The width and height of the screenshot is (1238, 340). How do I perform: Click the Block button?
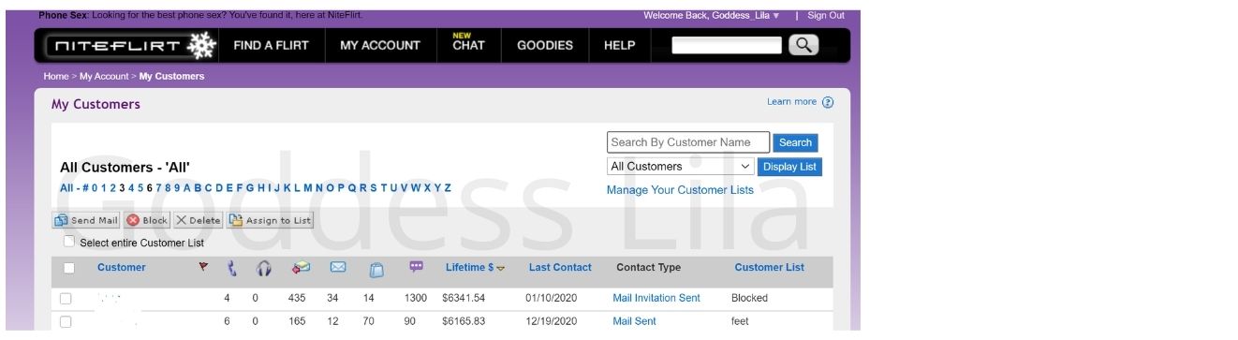pyautogui.click(x=147, y=221)
